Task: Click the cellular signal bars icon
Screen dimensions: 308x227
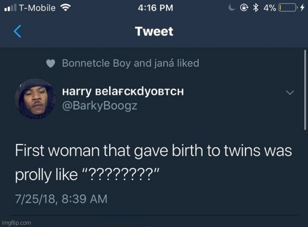Action: [10, 8]
